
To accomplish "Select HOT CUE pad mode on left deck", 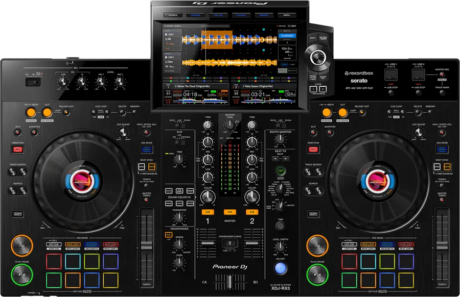I will [54, 244].
